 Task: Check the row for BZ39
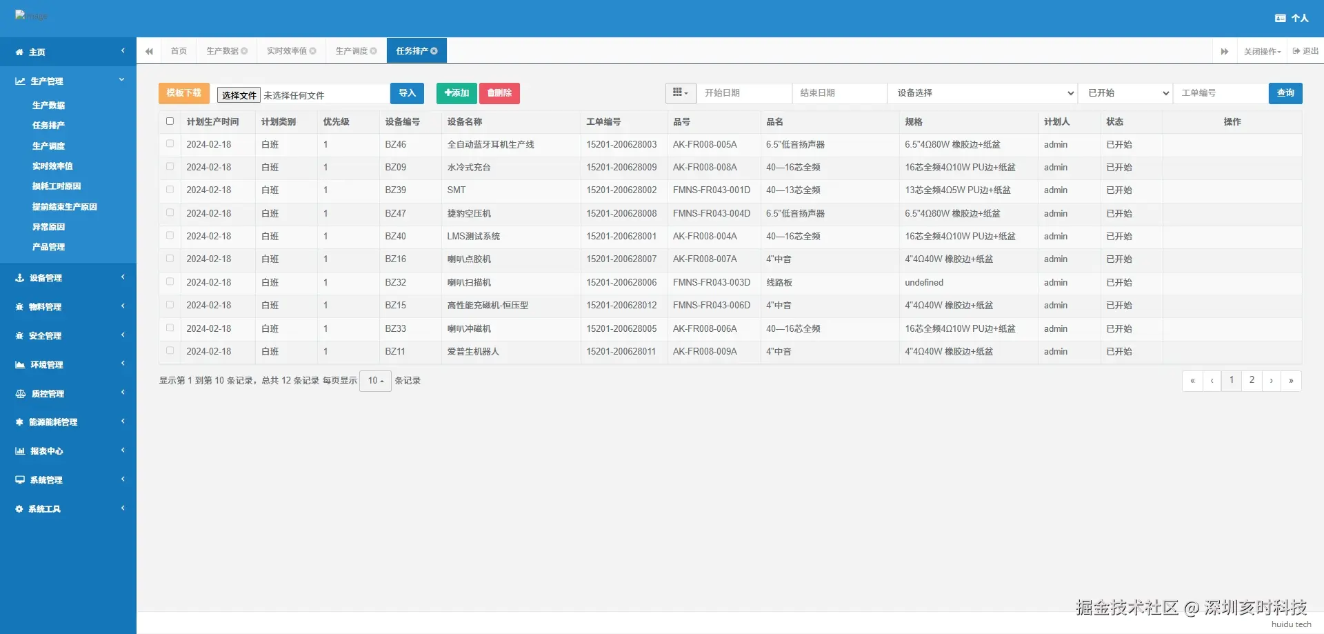click(170, 189)
